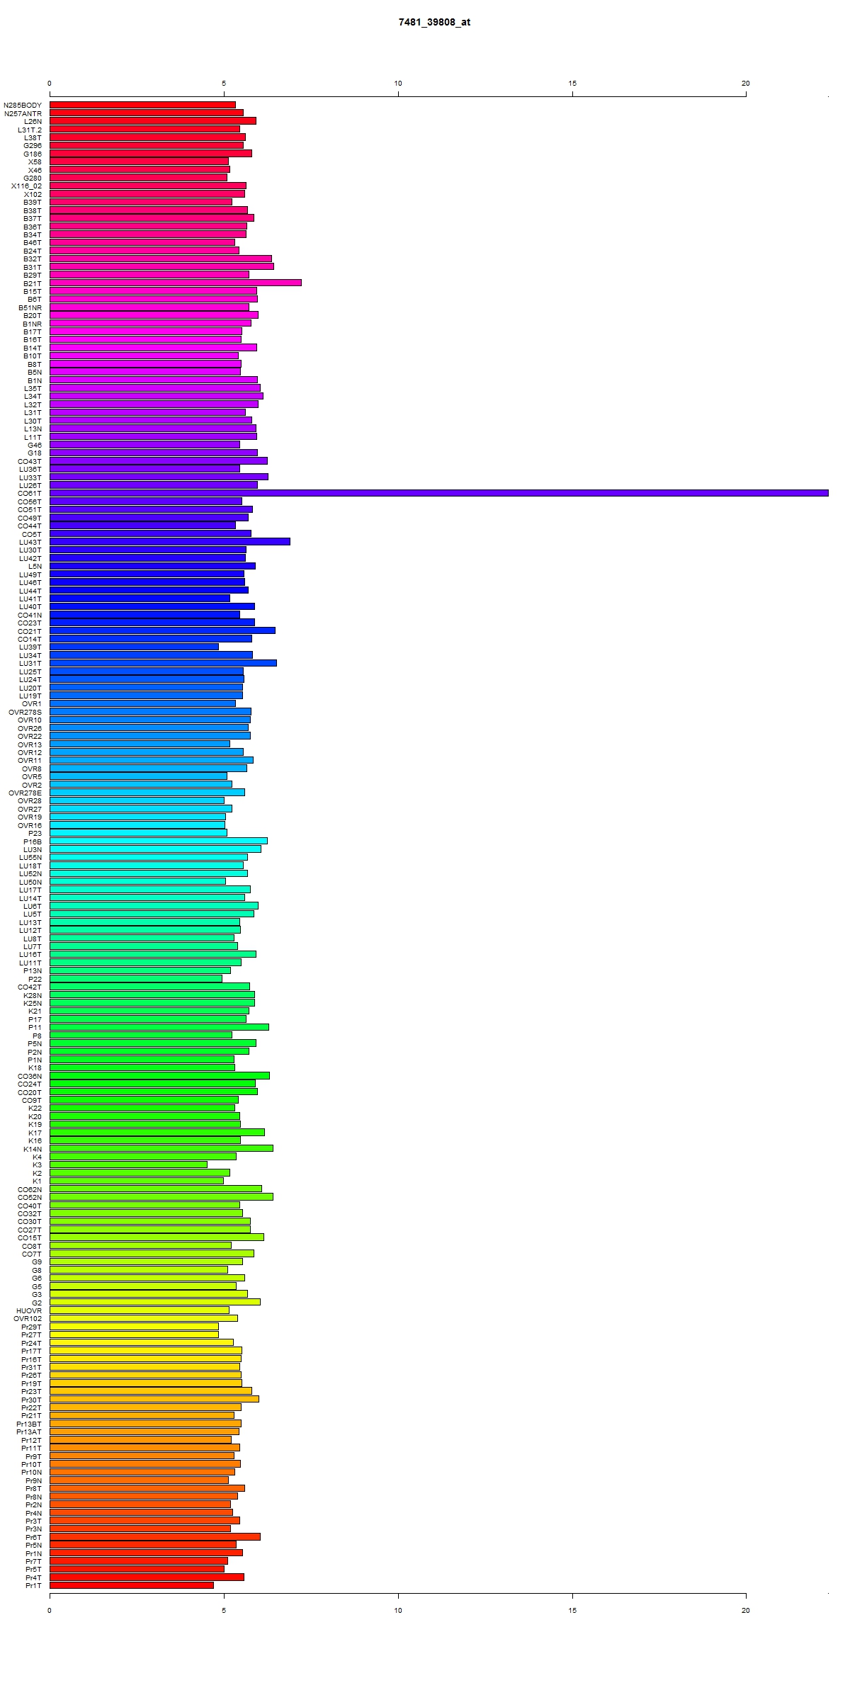Viewport: 850px width, 1700px height.
Task: Click the CO62N sample label
Action: pyautogui.click(x=30, y=1189)
